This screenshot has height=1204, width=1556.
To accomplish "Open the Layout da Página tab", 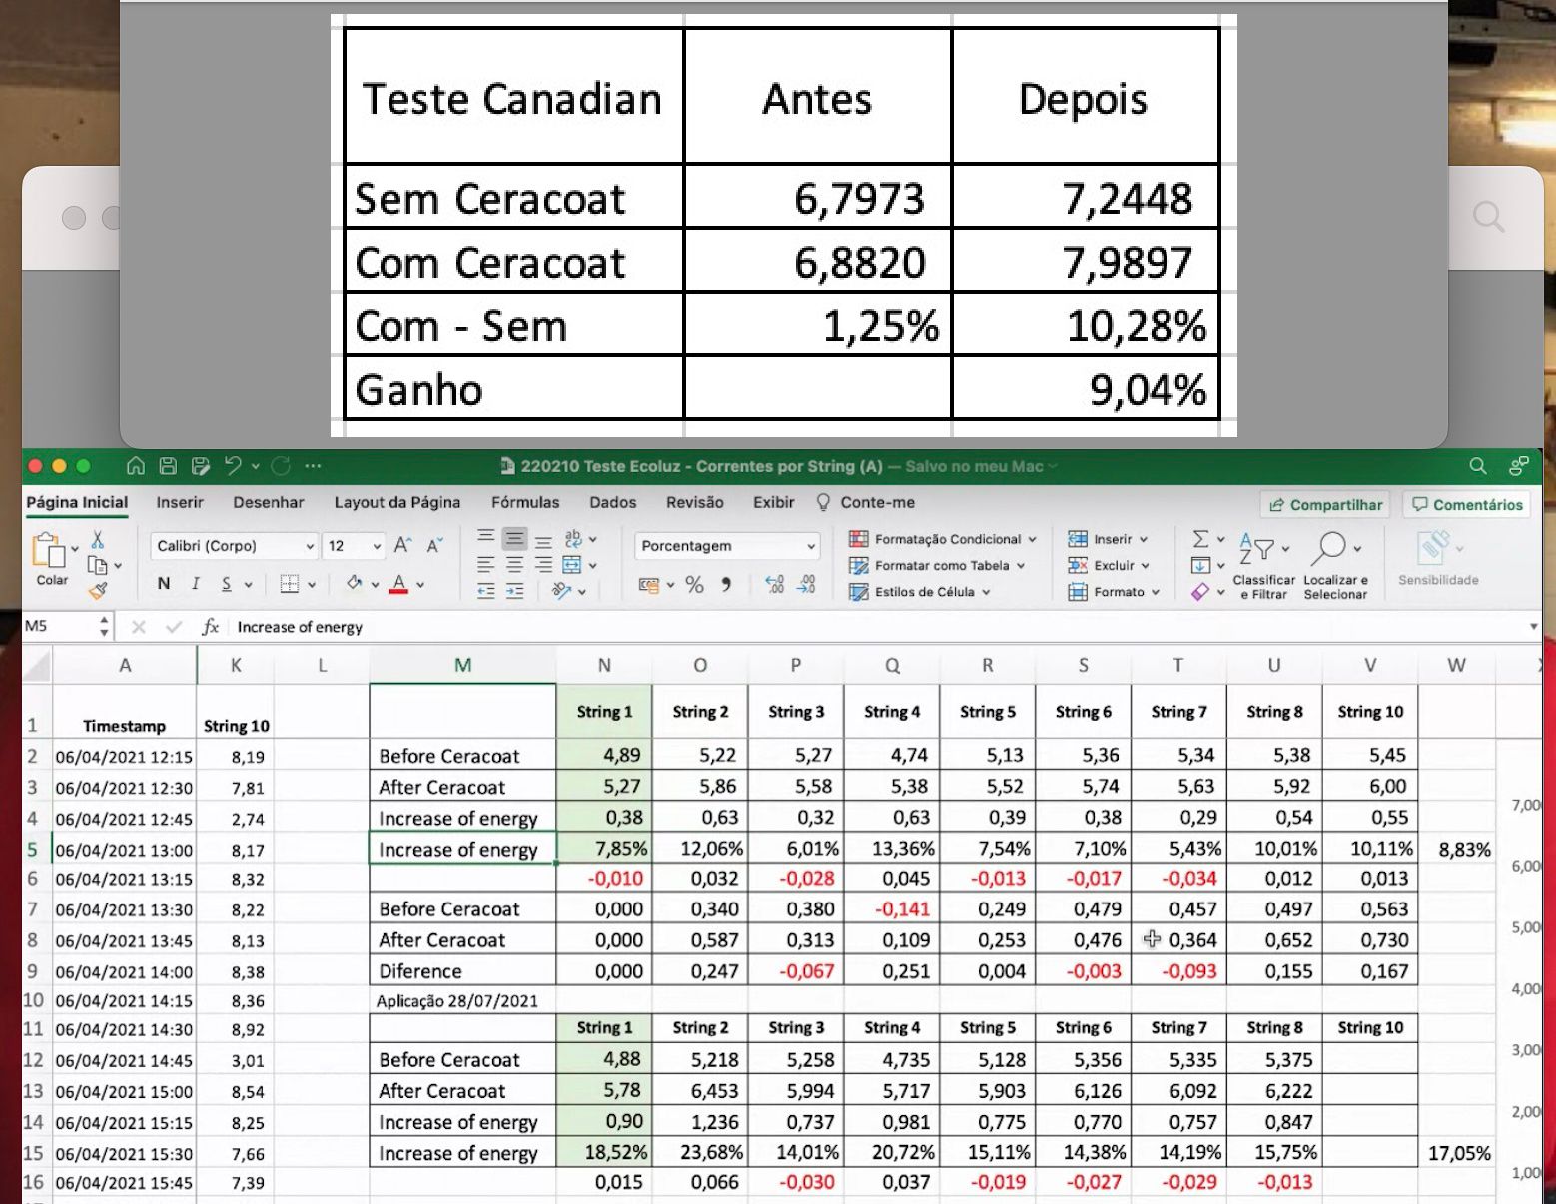I will [x=397, y=502].
